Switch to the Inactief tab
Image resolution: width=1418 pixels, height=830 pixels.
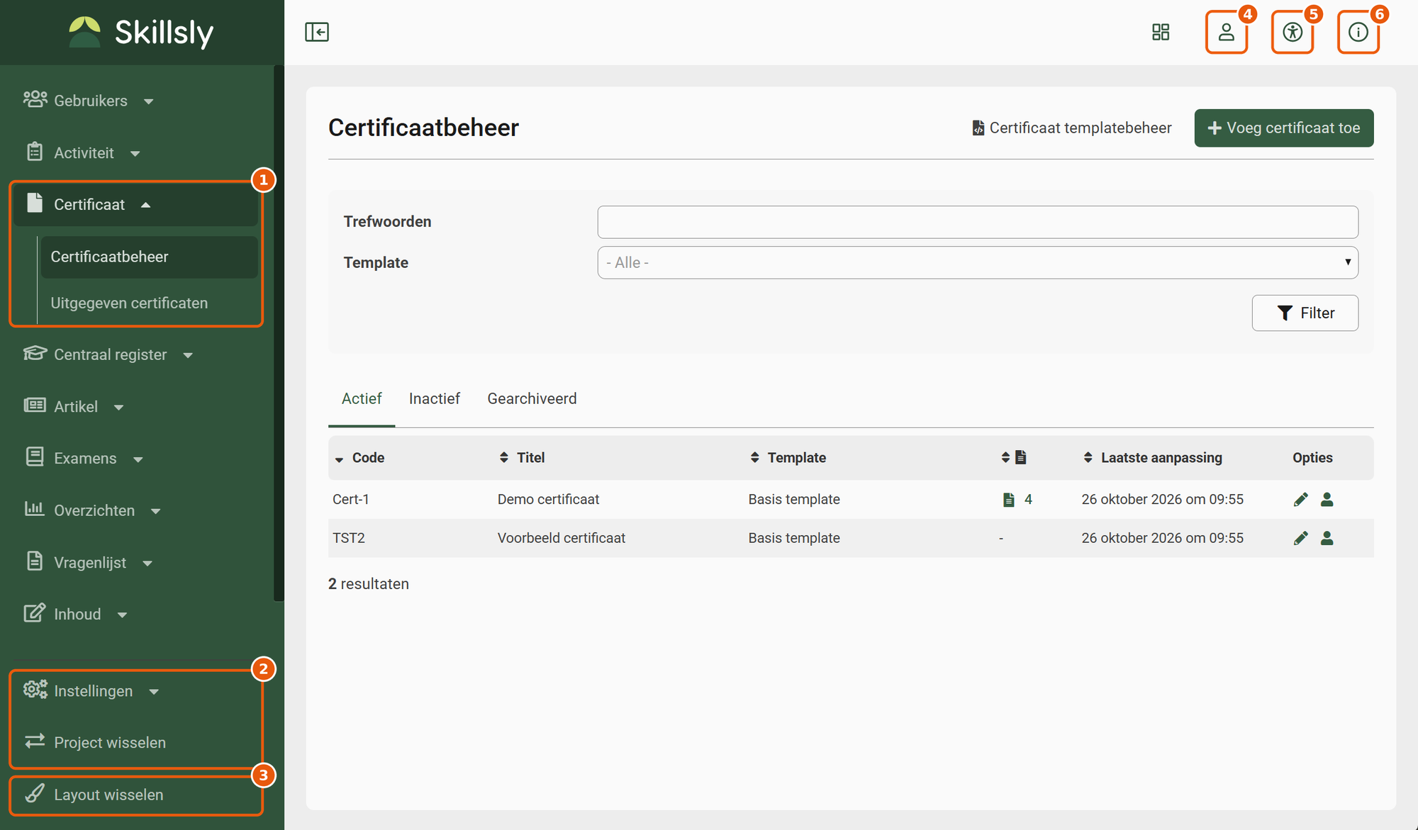click(x=435, y=399)
